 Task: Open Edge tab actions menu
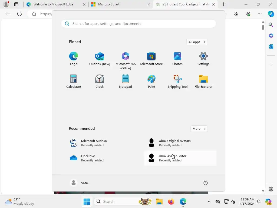[16, 4]
